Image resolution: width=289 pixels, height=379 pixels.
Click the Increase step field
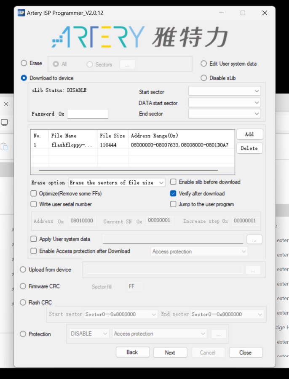[x=245, y=221]
